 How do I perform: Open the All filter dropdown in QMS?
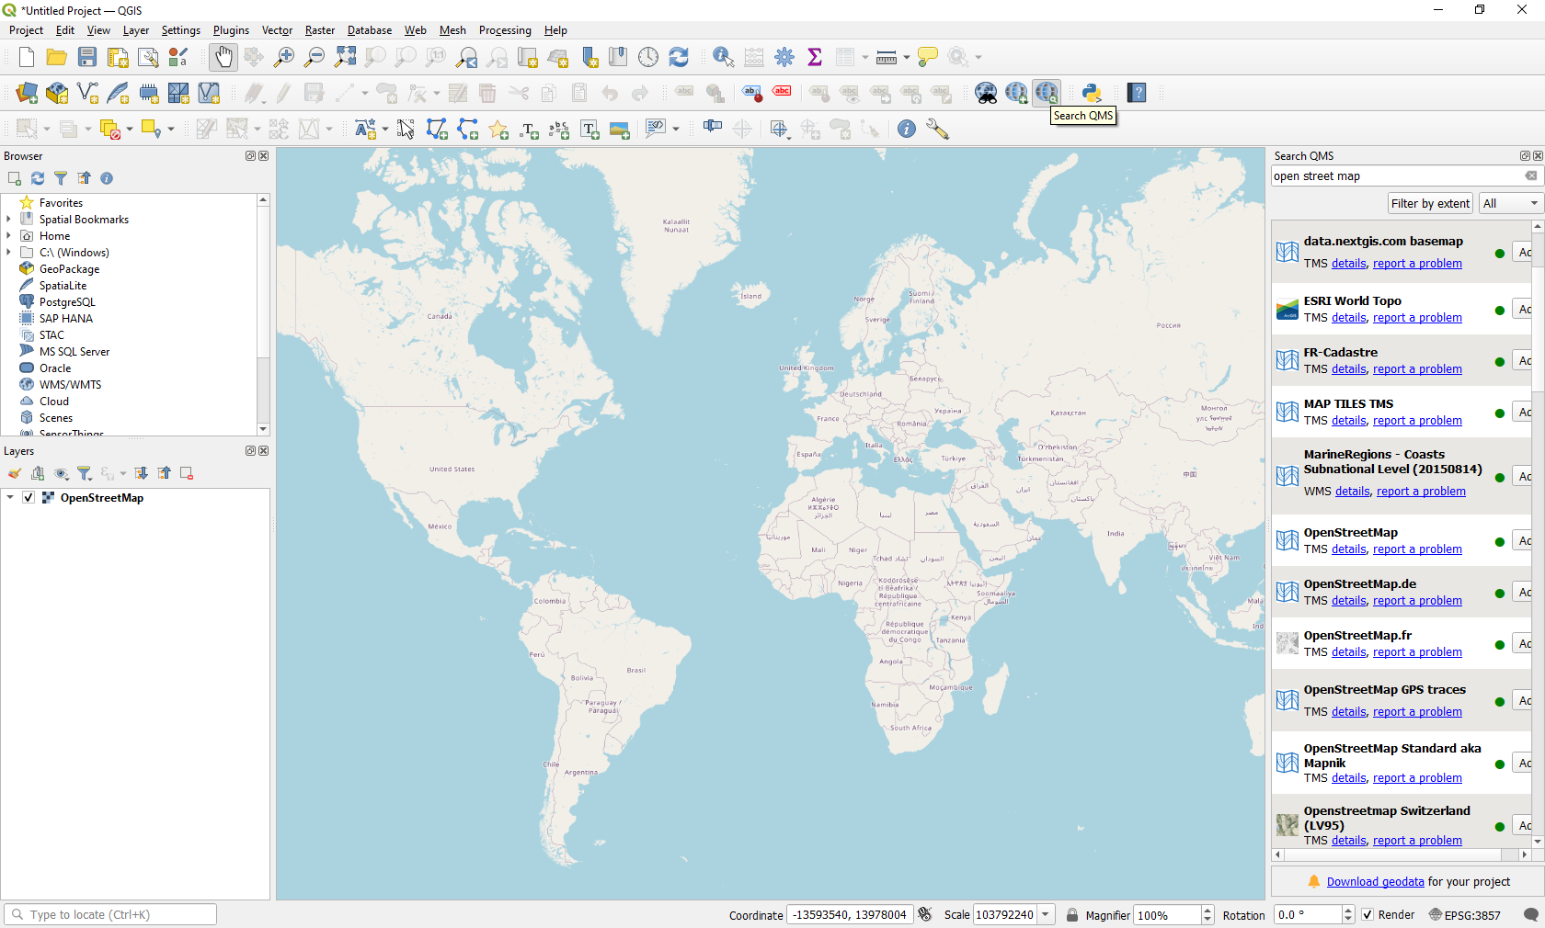(x=1509, y=204)
